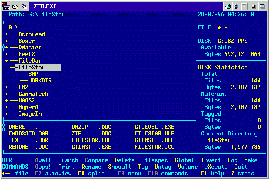Click the up-down arrows title bar button
The image size is (269, 179).
click(236, 7)
